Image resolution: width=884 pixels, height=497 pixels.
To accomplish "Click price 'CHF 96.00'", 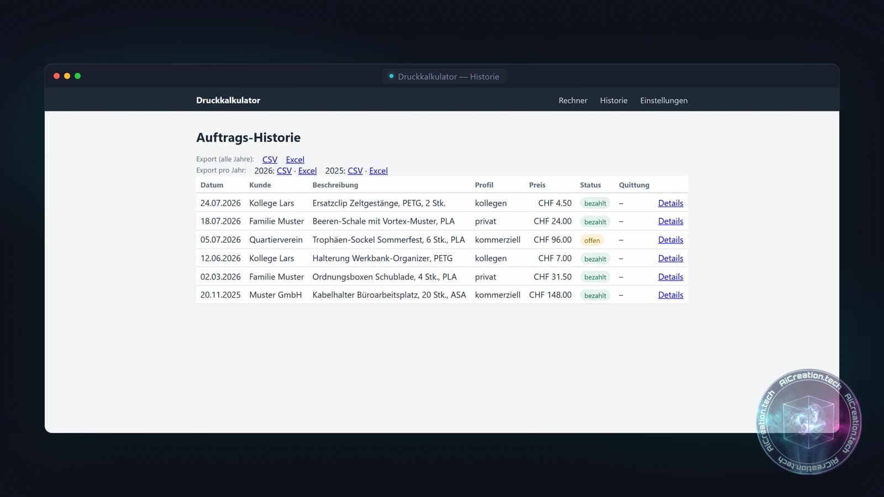I will (552, 240).
